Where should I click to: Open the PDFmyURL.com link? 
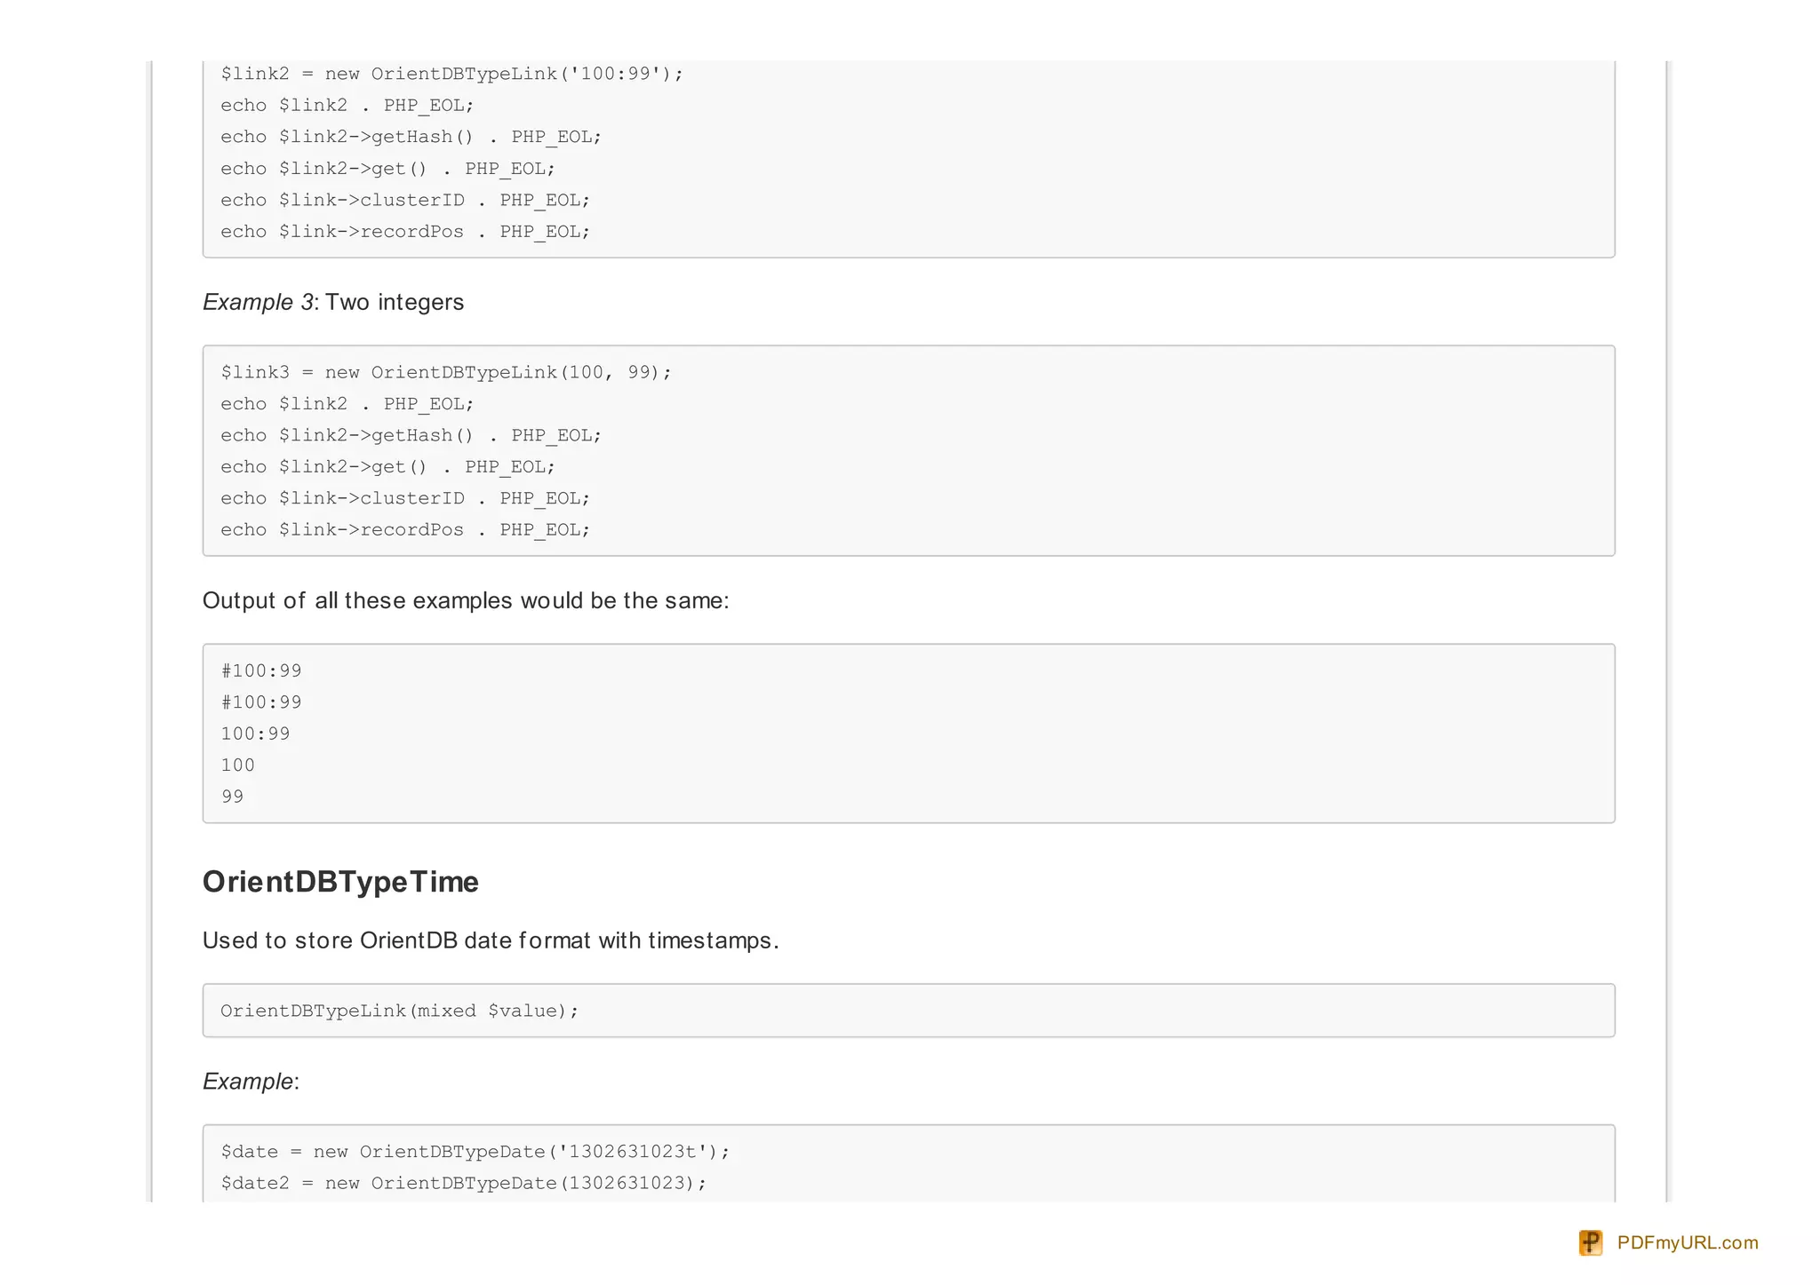[x=1687, y=1242]
